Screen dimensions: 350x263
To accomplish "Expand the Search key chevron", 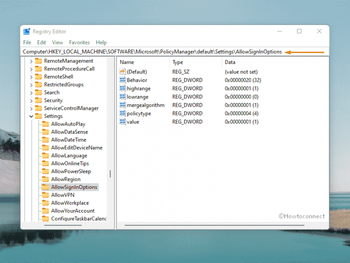I will (31, 93).
